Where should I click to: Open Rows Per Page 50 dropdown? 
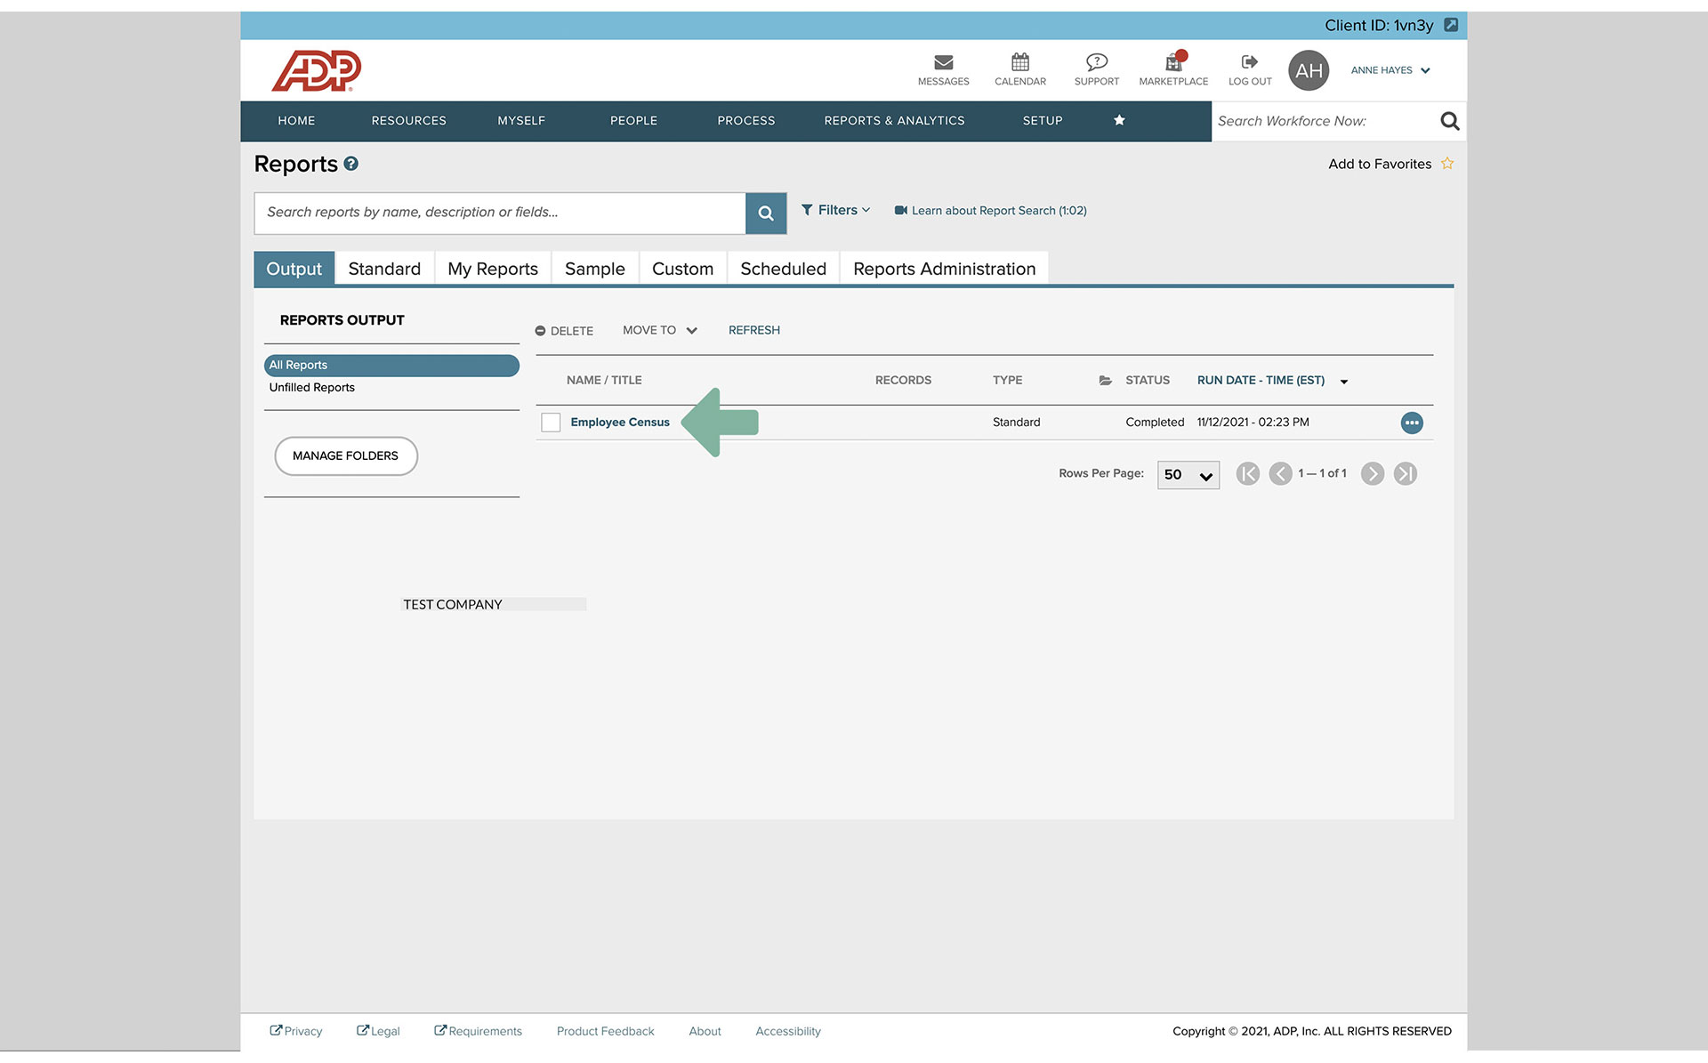1188,475
